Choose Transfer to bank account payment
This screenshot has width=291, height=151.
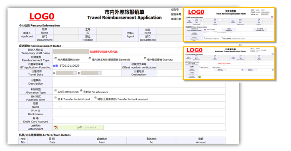(x=95, y=98)
